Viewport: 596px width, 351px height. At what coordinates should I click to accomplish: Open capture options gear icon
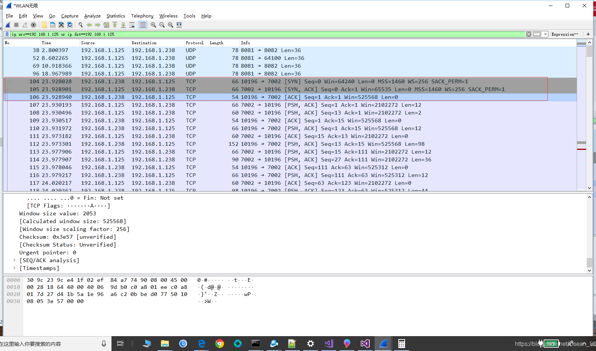pyautogui.click(x=33, y=25)
